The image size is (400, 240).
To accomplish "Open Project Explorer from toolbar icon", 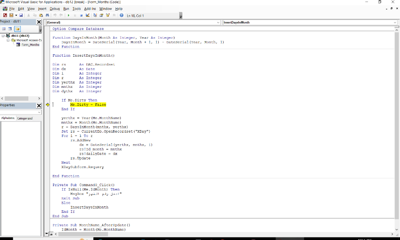I will (x=95, y=16).
